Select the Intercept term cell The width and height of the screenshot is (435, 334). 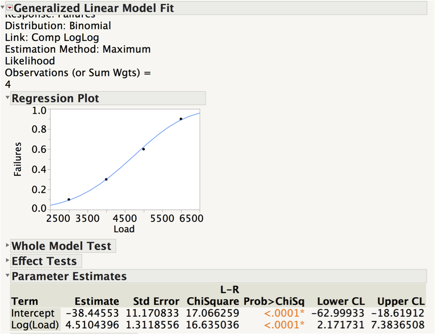pyautogui.click(x=33, y=313)
